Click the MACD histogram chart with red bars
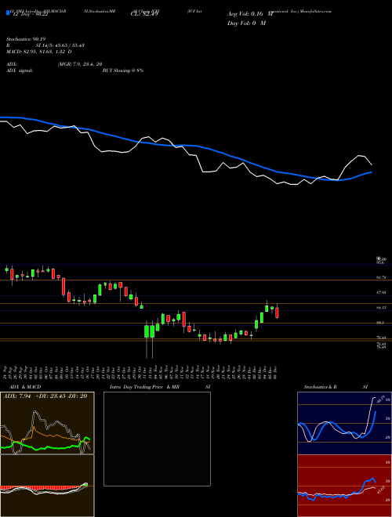This screenshot has width=392, height=517. (47, 486)
